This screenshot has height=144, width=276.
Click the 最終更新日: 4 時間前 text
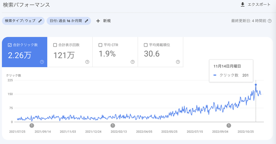tap(249, 21)
